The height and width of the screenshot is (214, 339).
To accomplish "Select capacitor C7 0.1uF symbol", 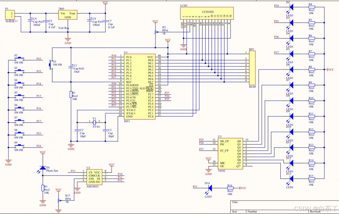I will pyautogui.click(x=105, y=21).
